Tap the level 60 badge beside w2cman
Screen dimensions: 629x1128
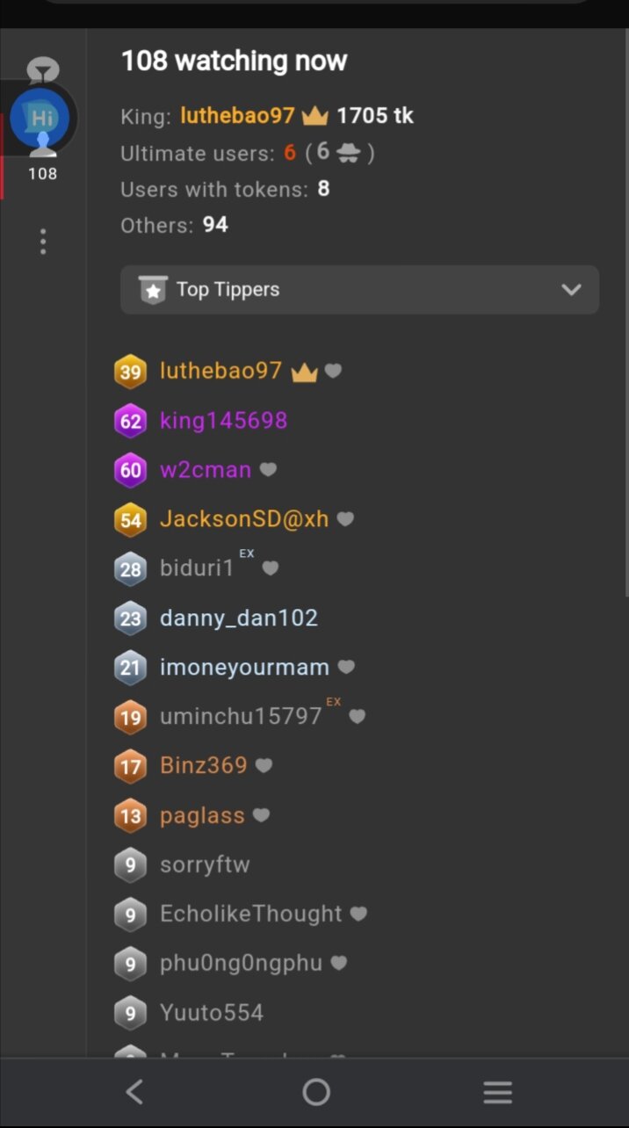tap(130, 470)
